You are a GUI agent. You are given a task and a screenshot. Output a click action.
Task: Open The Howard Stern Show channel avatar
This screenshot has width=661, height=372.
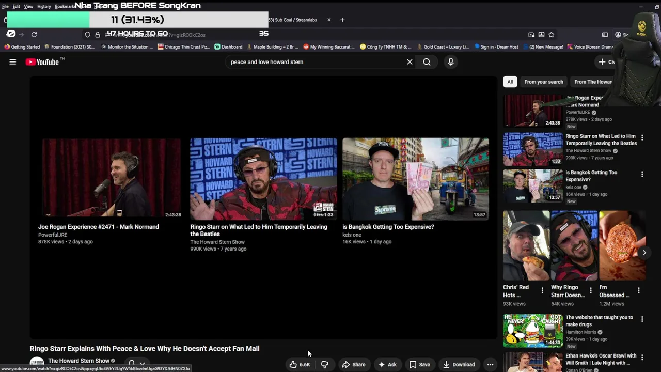click(x=37, y=364)
